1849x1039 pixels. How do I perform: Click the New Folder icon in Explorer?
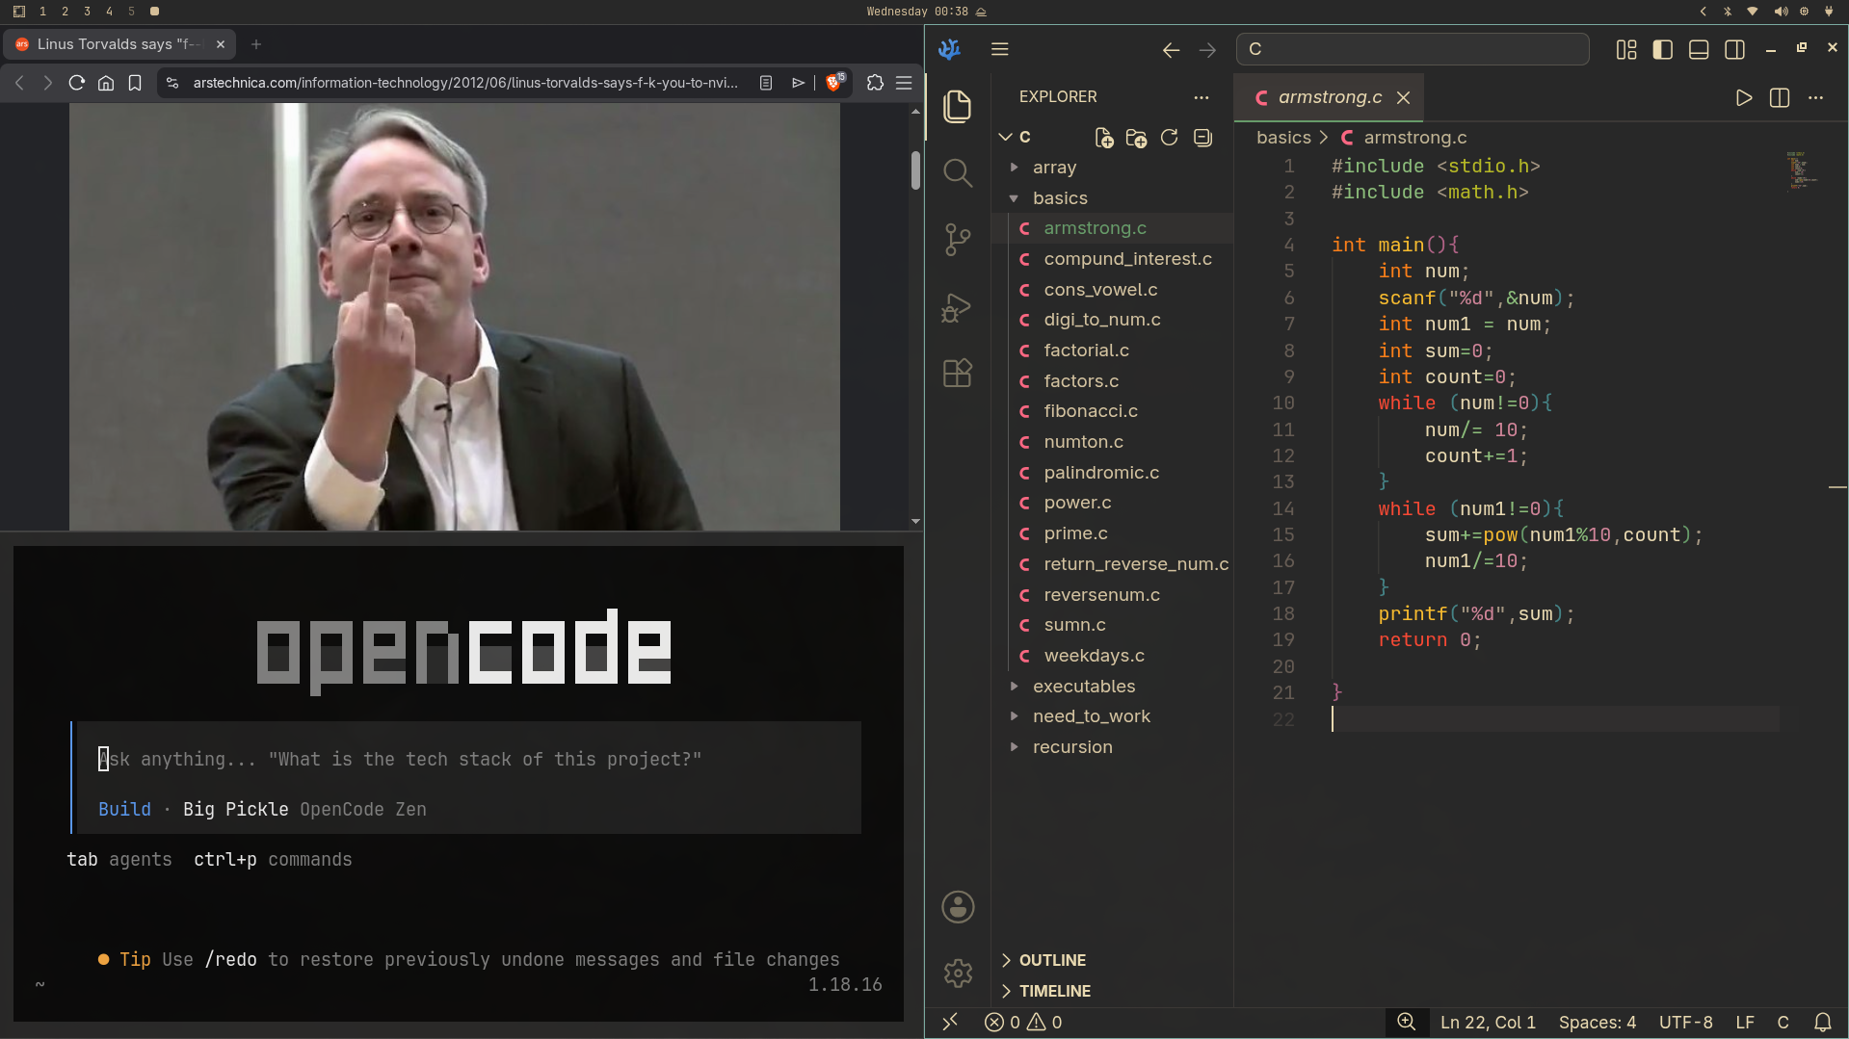[1137, 138]
